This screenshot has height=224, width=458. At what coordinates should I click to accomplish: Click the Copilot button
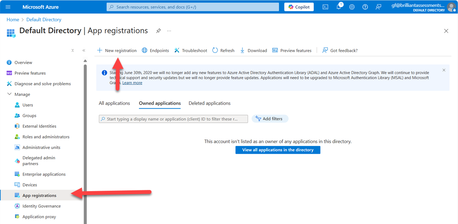pos(299,7)
